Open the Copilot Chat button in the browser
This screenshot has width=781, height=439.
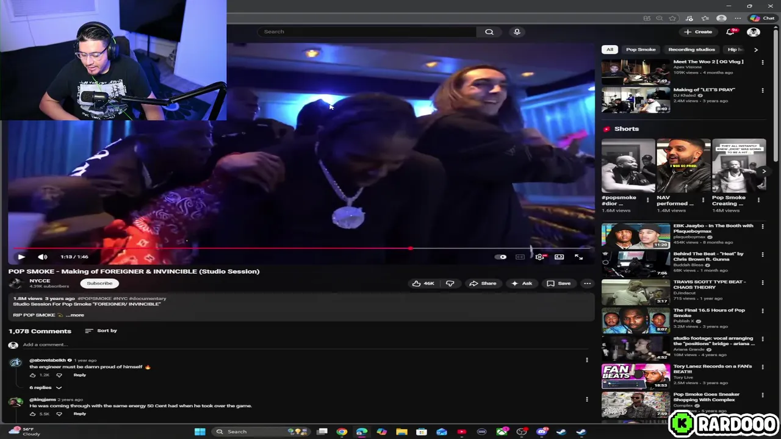click(762, 18)
